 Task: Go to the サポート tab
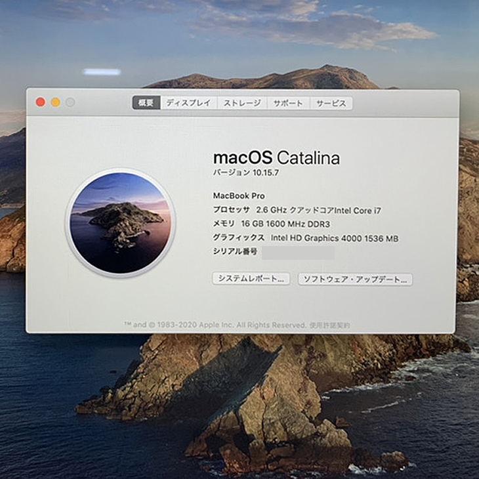288,103
